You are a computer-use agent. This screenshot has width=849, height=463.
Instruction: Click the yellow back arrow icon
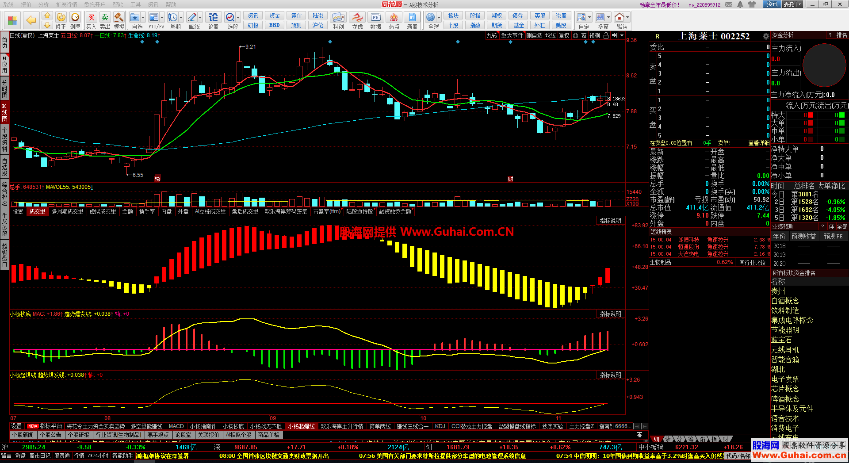pos(31,20)
